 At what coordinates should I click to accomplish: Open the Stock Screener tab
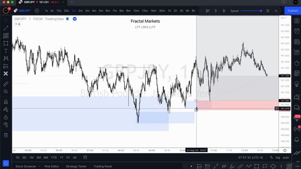tap(26, 166)
